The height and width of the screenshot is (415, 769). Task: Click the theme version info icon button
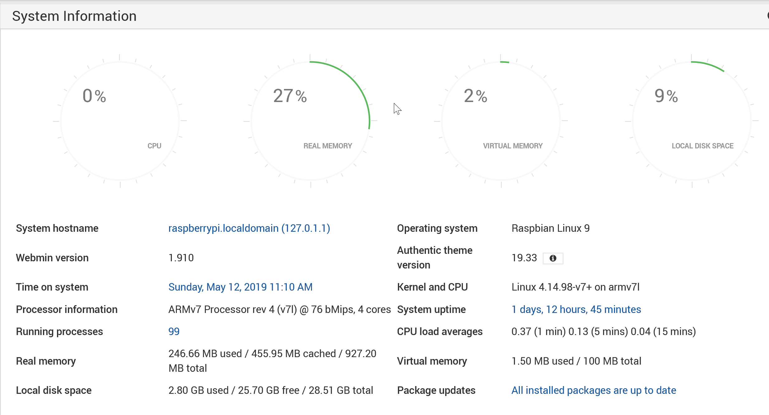[x=553, y=258]
